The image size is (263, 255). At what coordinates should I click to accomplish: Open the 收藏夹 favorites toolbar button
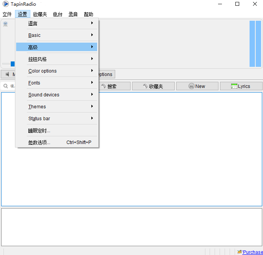click(x=153, y=86)
